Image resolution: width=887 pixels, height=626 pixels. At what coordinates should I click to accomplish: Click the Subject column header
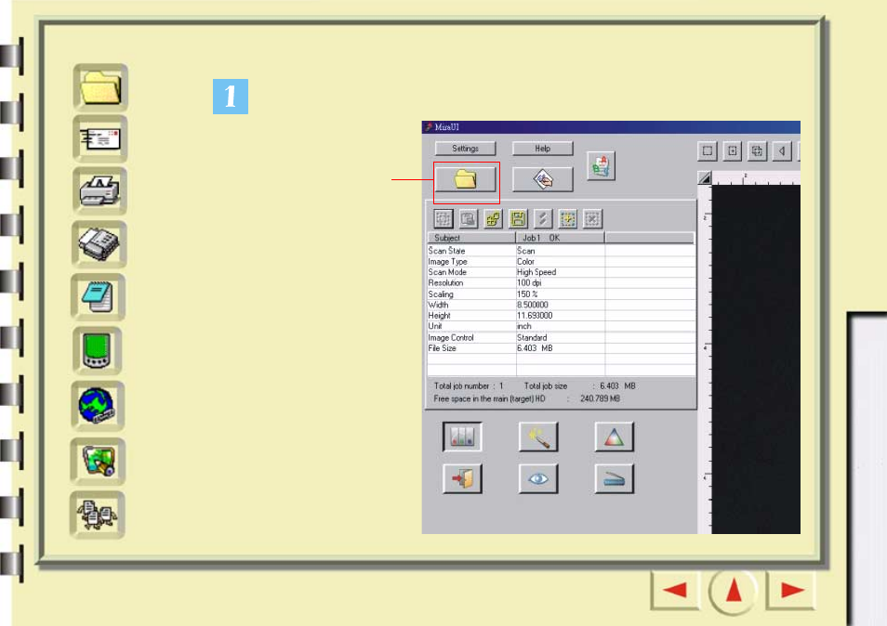(x=471, y=238)
